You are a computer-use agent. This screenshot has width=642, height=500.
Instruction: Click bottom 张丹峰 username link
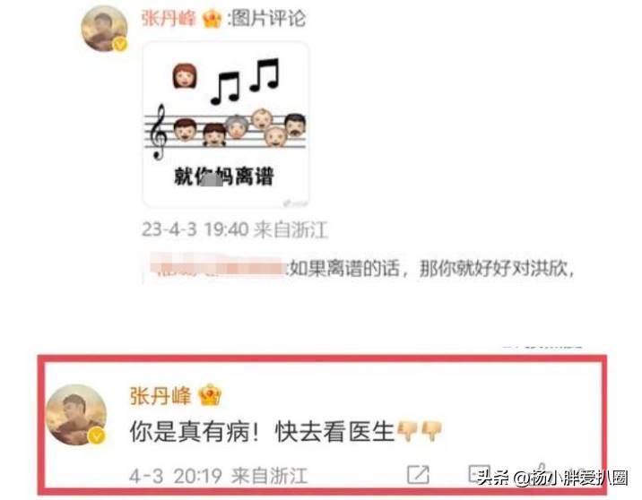(160, 396)
